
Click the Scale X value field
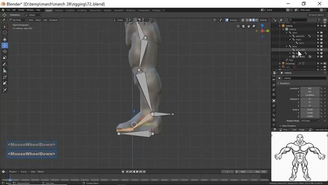tap(310, 109)
